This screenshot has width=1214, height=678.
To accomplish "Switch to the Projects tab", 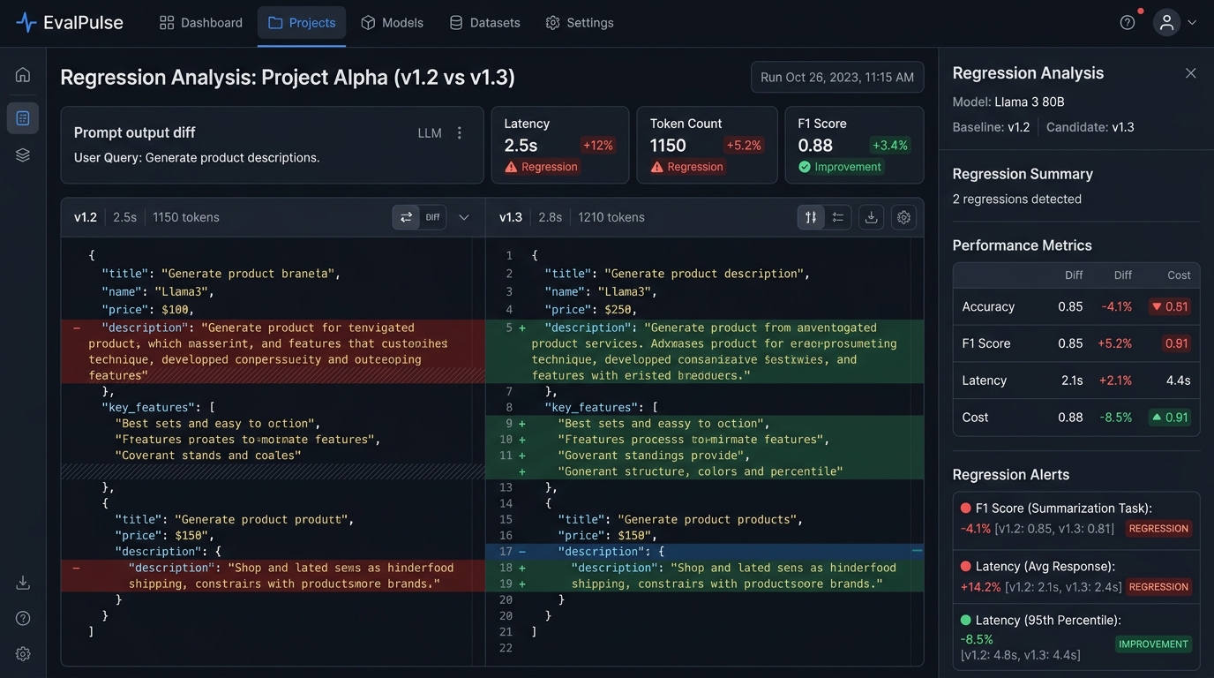I will (302, 23).
